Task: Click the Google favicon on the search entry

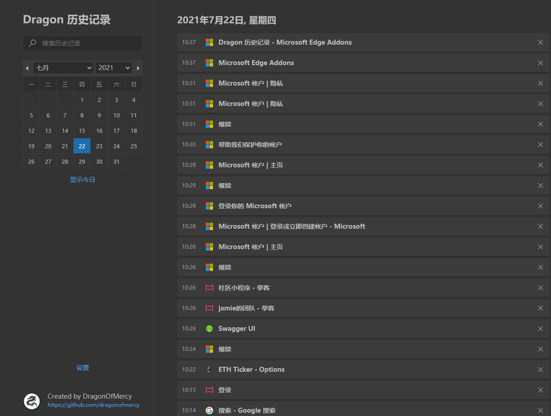Action: 209,410
